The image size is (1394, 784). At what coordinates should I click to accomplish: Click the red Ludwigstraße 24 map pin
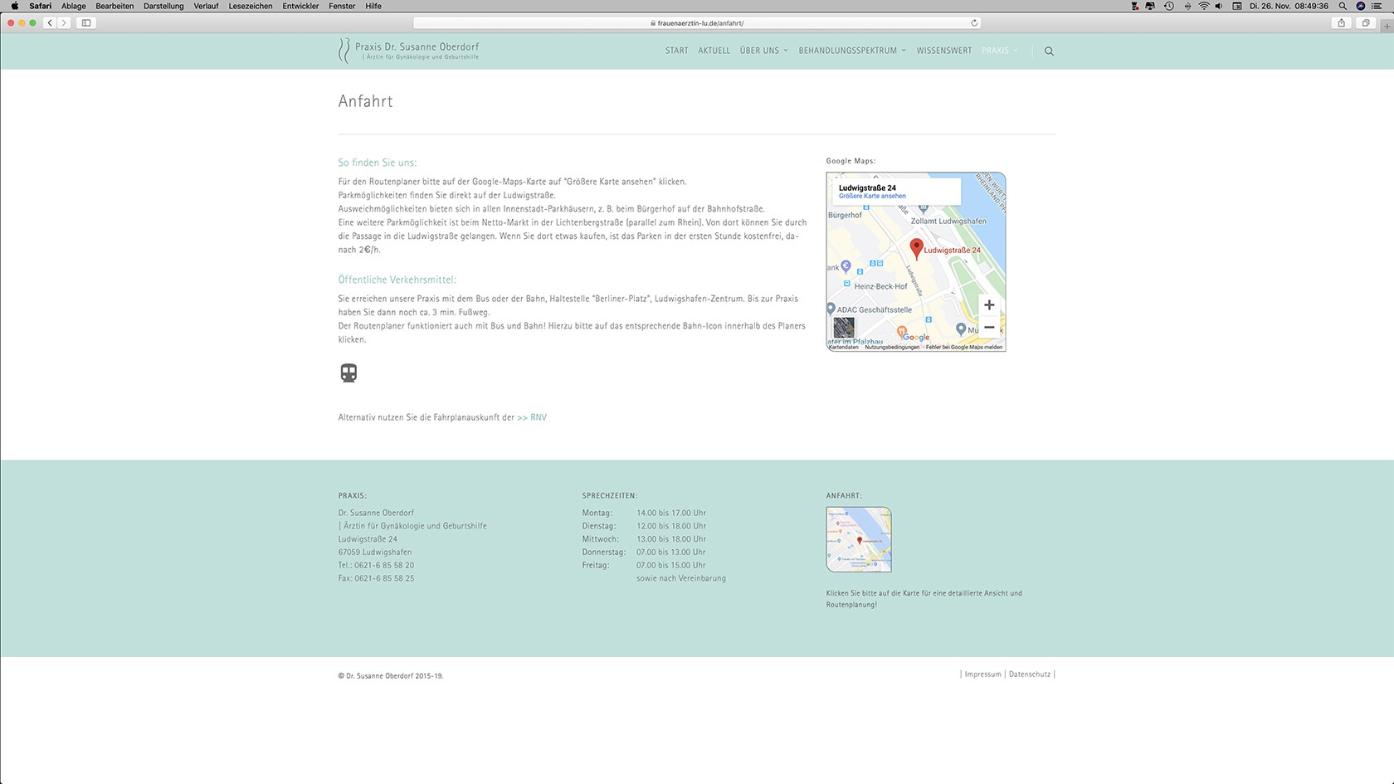click(916, 249)
